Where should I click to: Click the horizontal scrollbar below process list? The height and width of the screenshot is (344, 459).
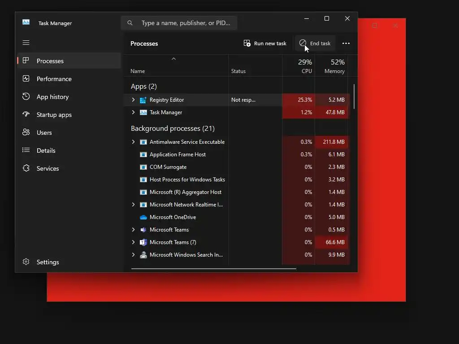[x=214, y=268]
